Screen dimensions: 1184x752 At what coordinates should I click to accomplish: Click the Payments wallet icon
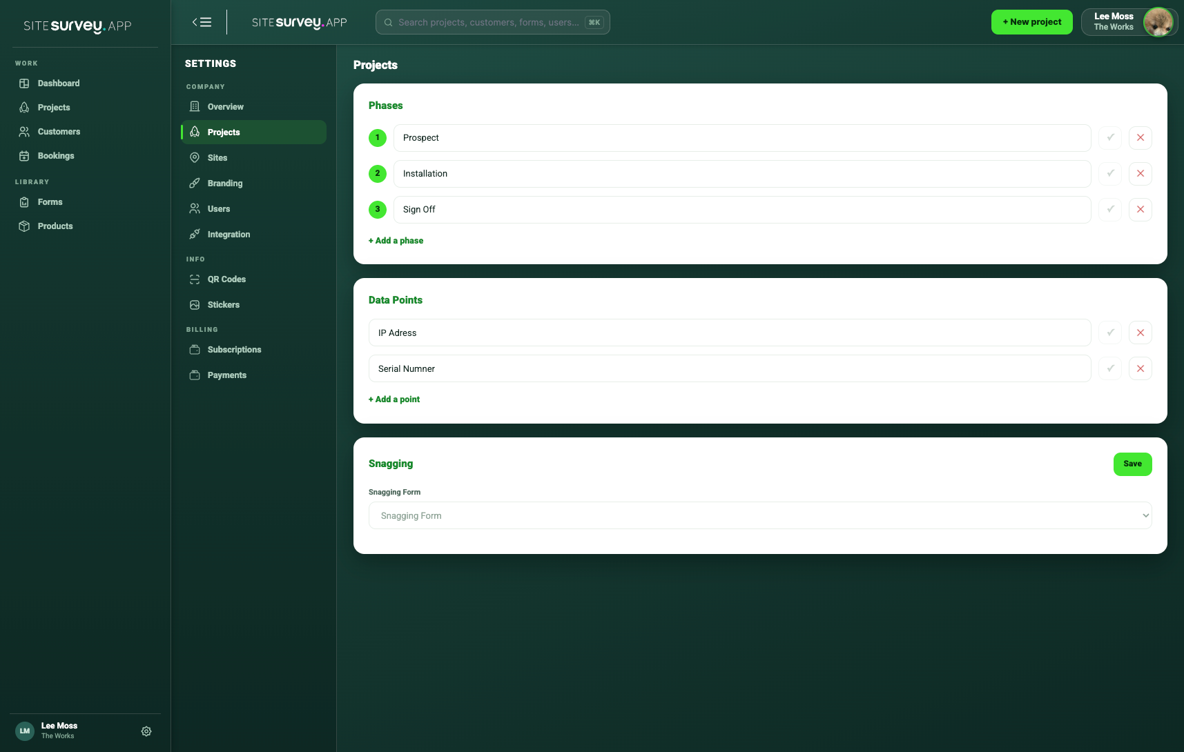(x=195, y=375)
